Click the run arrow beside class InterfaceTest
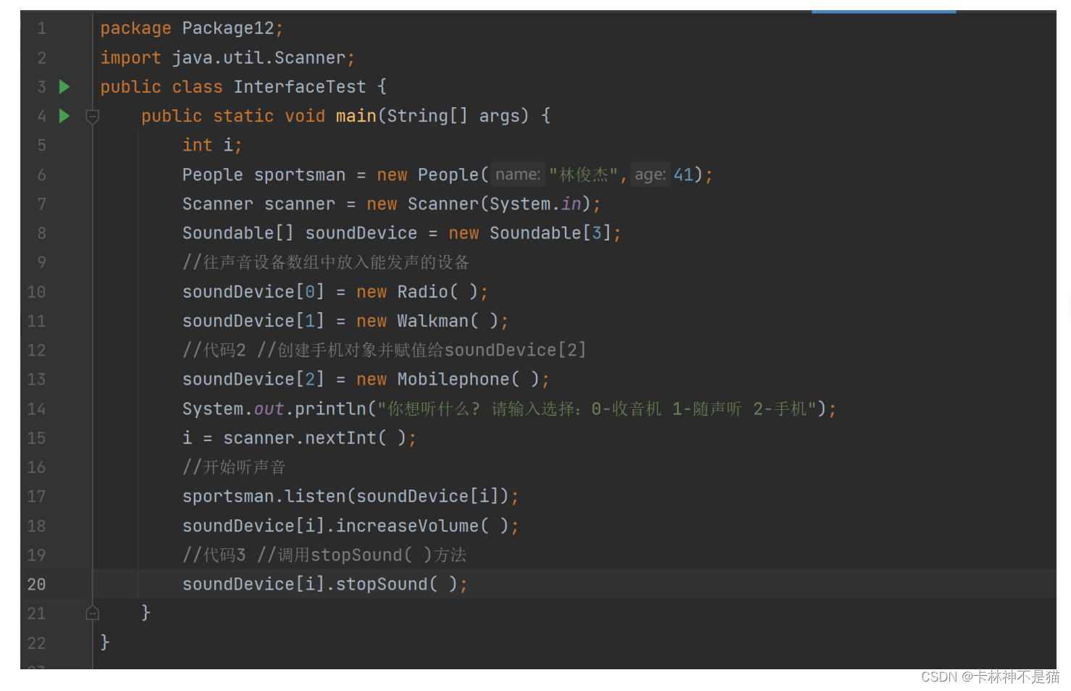Image resolution: width=1071 pixels, height=691 pixels. [x=64, y=87]
